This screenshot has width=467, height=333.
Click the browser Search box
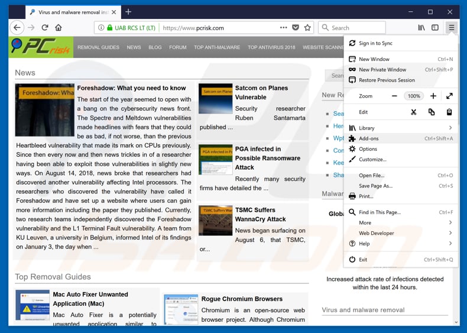(x=352, y=28)
